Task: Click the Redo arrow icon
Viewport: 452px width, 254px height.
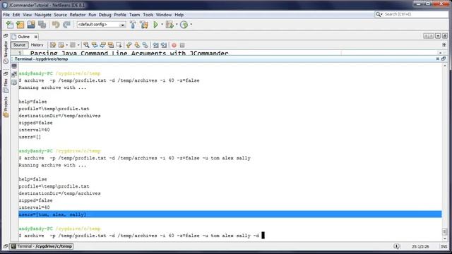Action: click(x=66, y=25)
